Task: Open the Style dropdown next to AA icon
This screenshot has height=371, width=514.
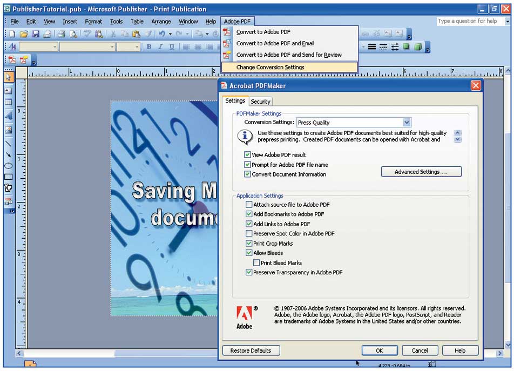Action: pyautogui.click(x=55, y=47)
